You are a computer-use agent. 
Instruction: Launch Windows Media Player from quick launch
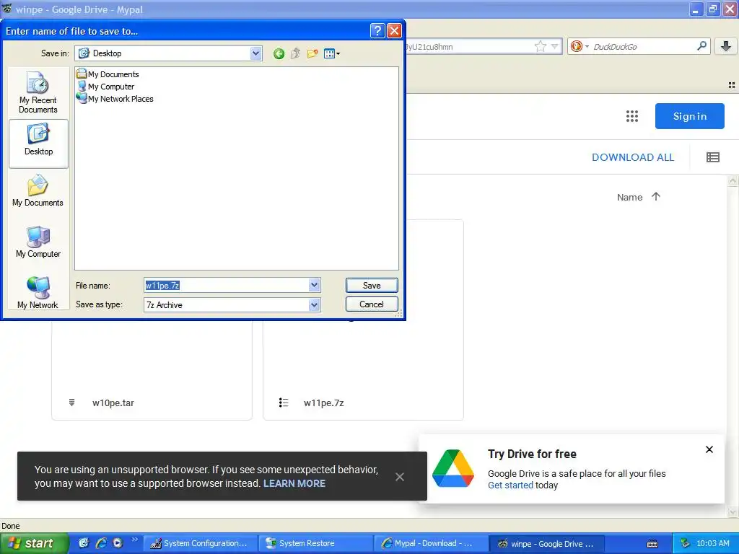tap(118, 543)
